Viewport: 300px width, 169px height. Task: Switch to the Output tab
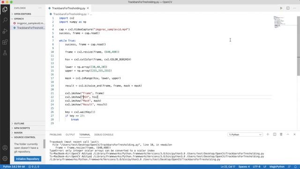coord(70,135)
